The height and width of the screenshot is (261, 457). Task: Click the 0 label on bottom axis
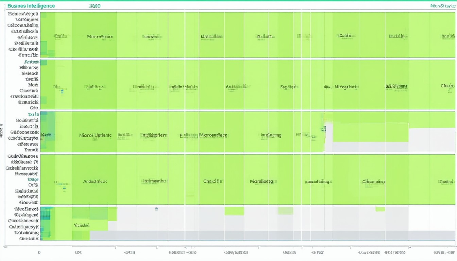[39, 253]
